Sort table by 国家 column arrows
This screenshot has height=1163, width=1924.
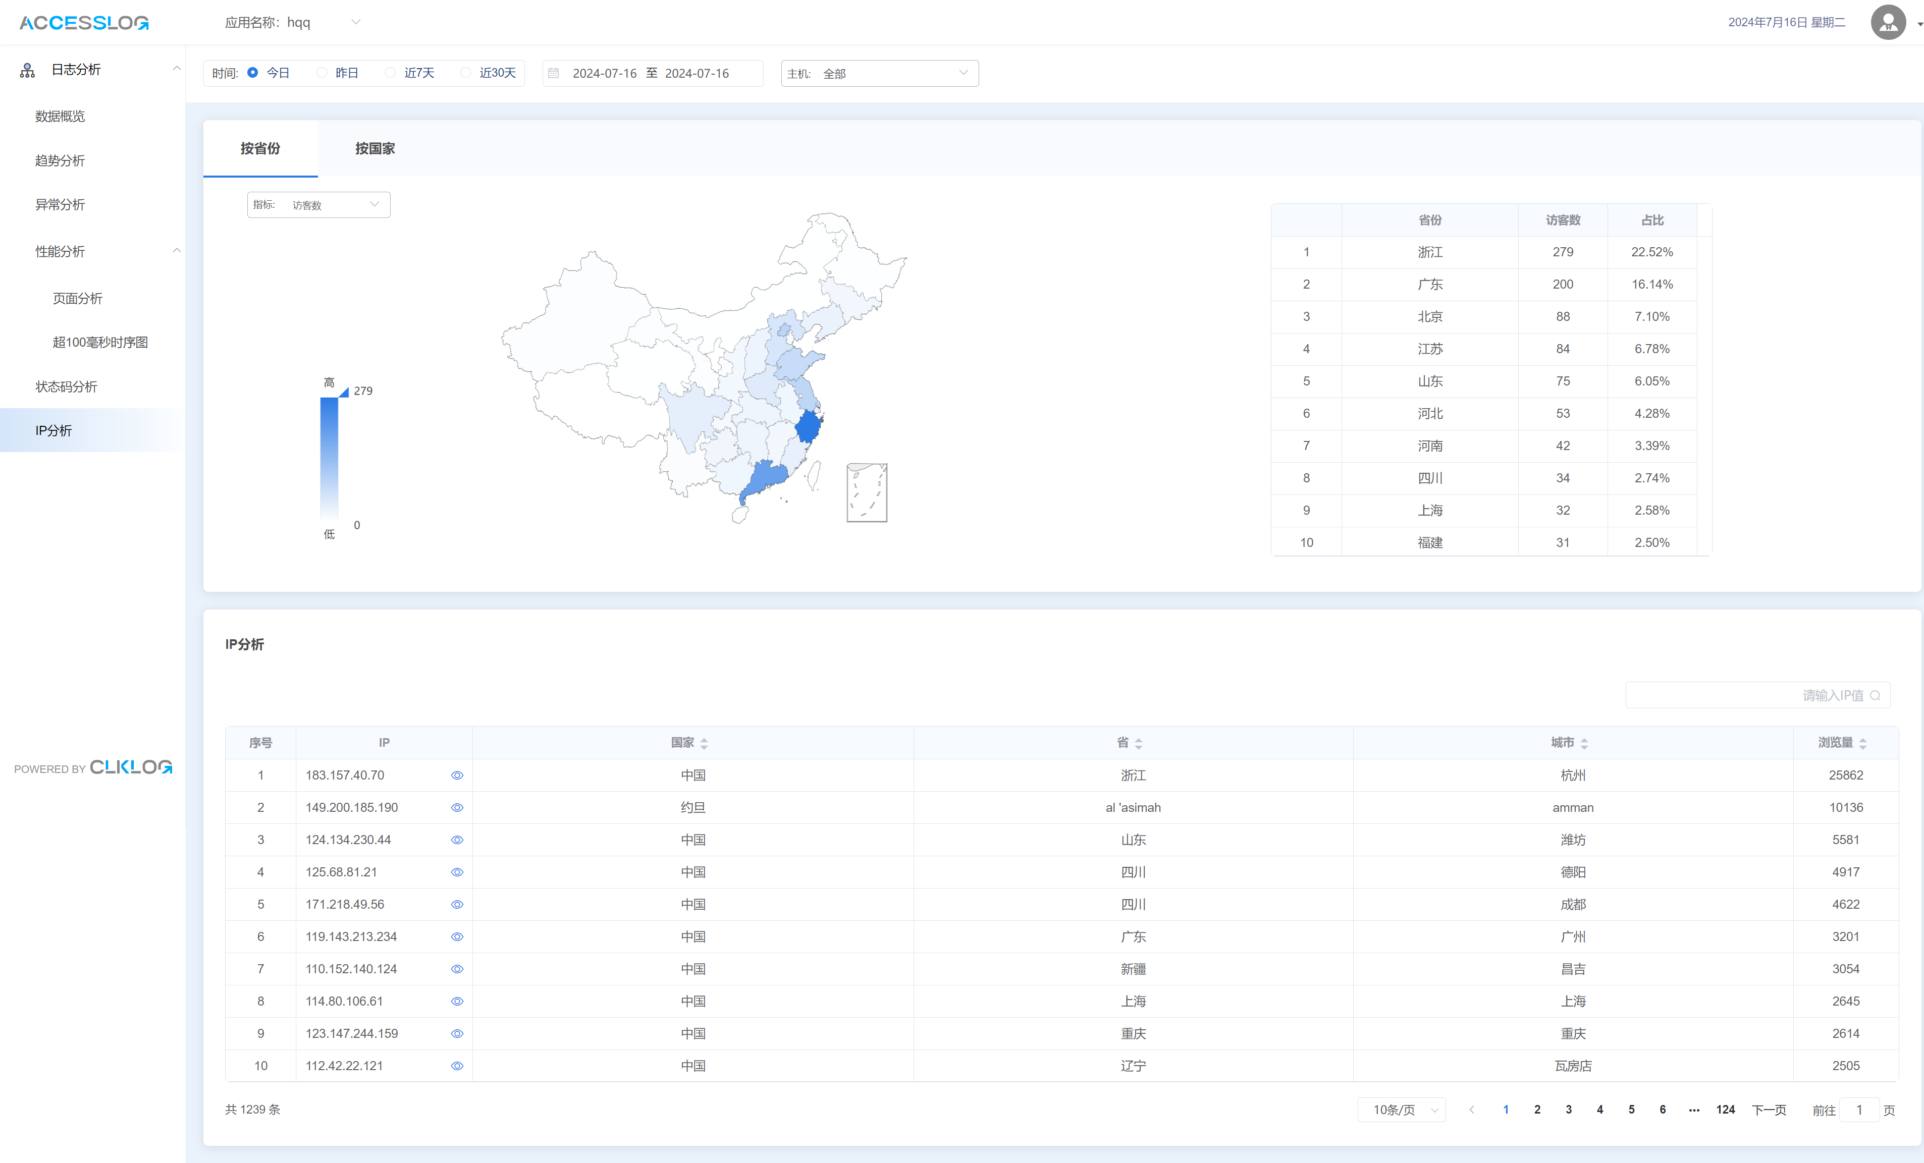[704, 743]
